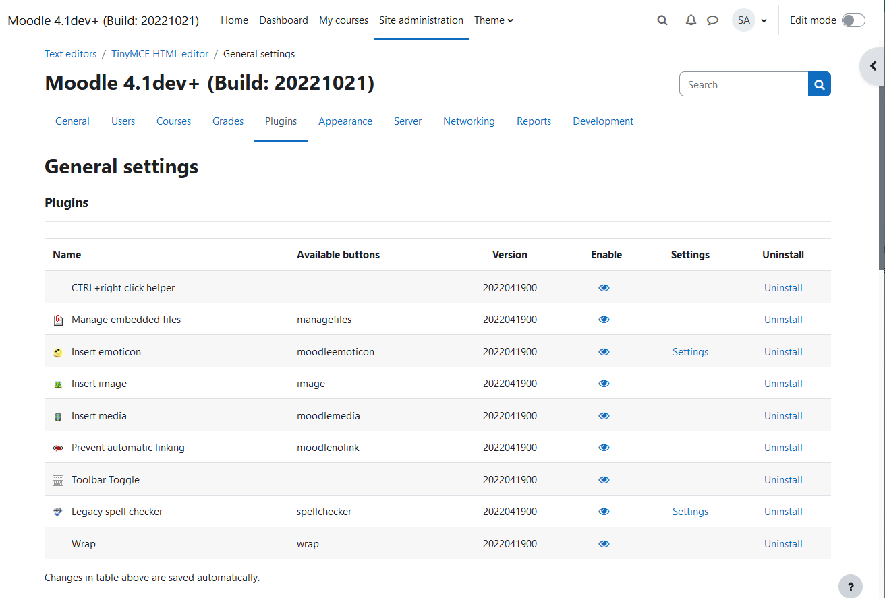This screenshot has height=598, width=885.
Task: Hide the Insert media plugin
Action: click(604, 416)
